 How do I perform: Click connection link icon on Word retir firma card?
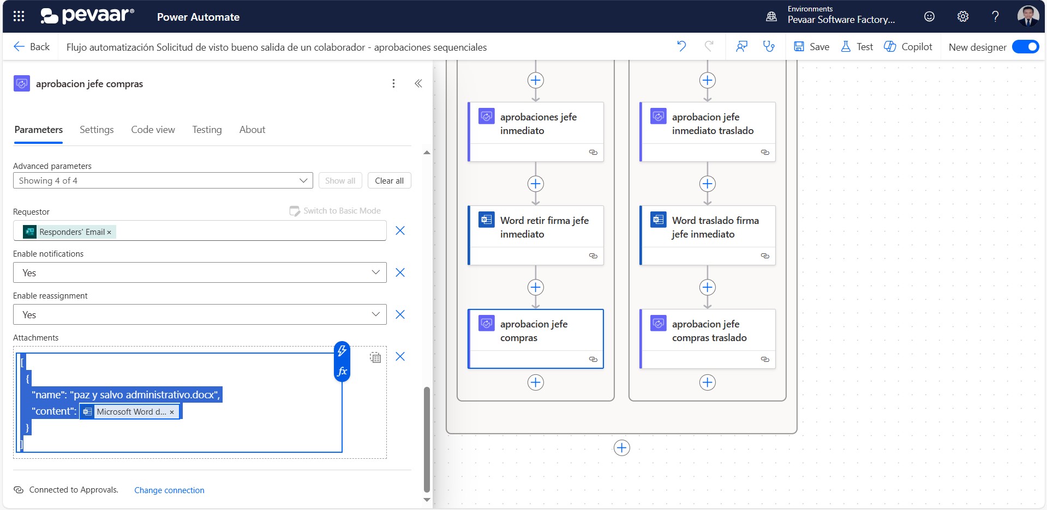point(593,256)
